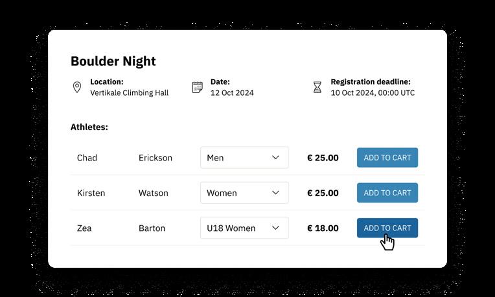The image size is (495, 297).
Task: Add Kirsten Watson to cart
Action: (x=387, y=193)
